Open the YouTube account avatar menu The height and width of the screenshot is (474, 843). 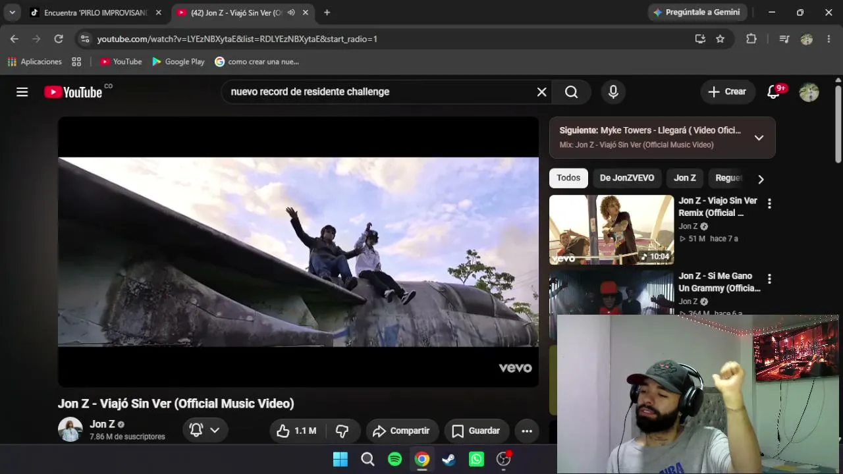pyautogui.click(x=809, y=92)
